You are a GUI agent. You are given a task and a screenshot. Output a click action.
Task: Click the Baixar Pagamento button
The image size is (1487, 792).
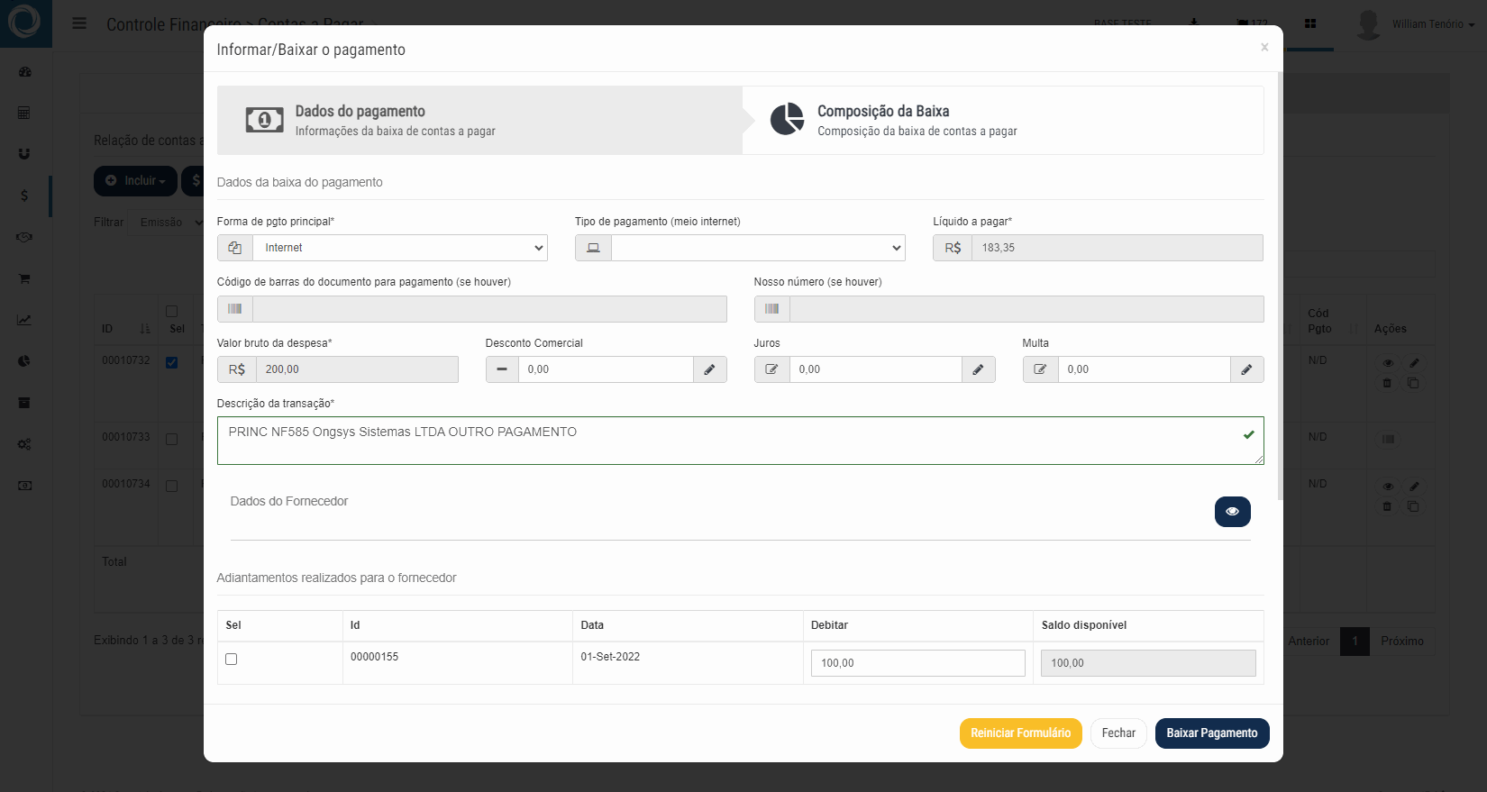click(x=1212, y=733)
